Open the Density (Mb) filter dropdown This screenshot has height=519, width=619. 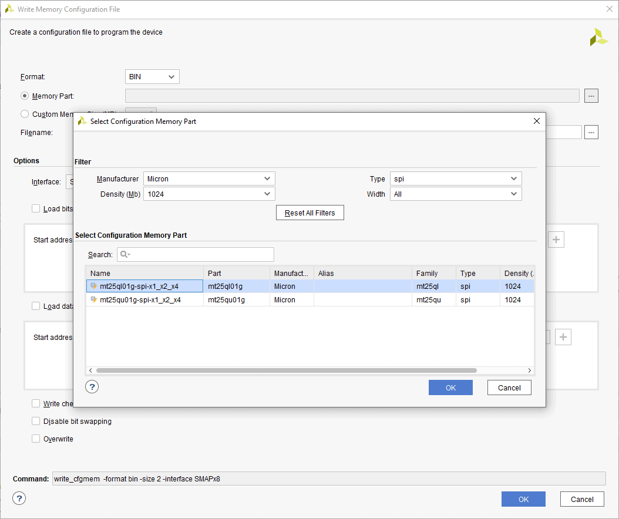click(x=208, y=194)
